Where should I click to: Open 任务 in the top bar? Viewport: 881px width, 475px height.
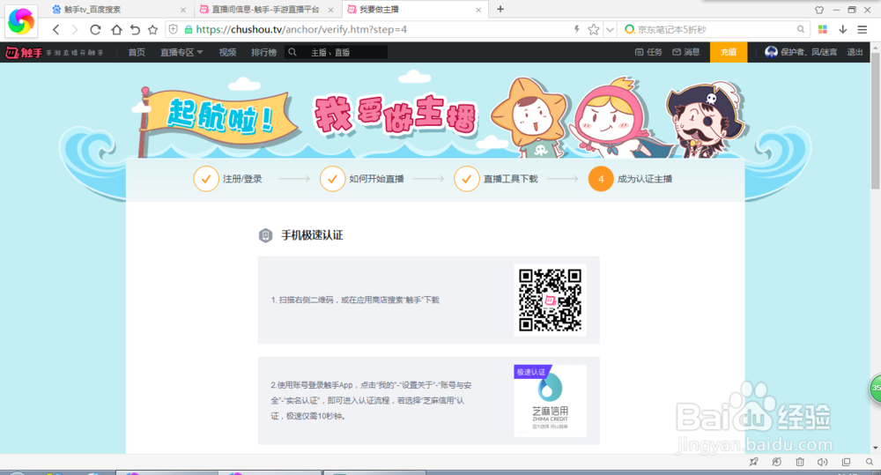[x=648, y=52]
